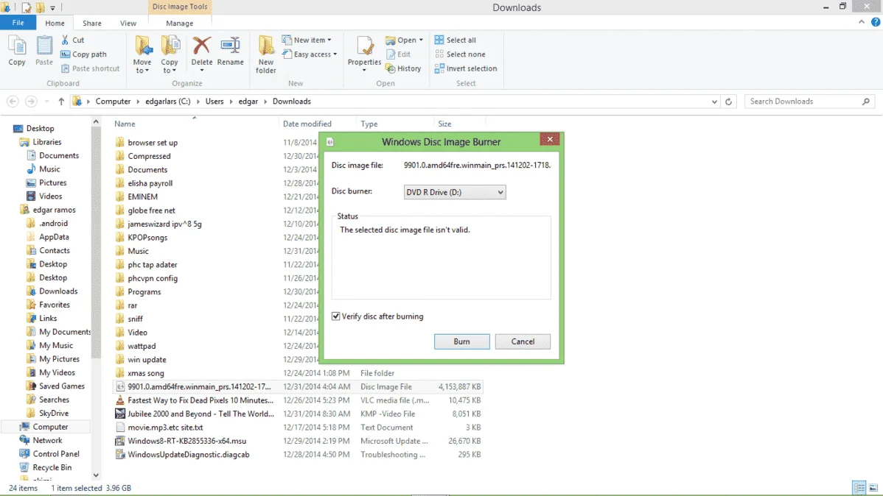The height and width of the screenshot is (496, 883).
Task: Switch to the Home ribbon tab
Action: [55, 23]
